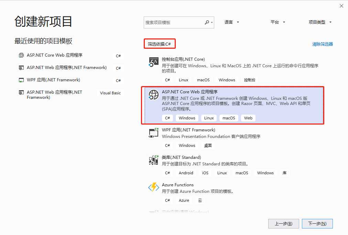Viewport: 348px width, 235px height.
Task: Click the globe icon of ASP.NET Core Web template
Action: click(x=154, y=95)
